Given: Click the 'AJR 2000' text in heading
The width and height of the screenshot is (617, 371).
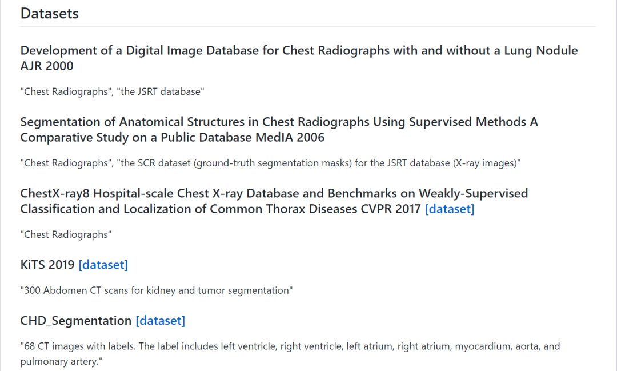Looking at the screenshot, I should [x=47, y=66].
